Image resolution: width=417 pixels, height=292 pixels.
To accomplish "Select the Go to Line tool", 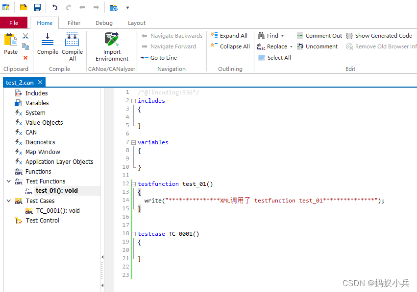I will (160, 57).
